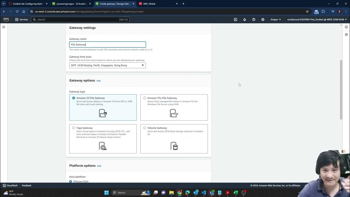
Task: Click the browser address bar URL
Action: coord(89,11)
